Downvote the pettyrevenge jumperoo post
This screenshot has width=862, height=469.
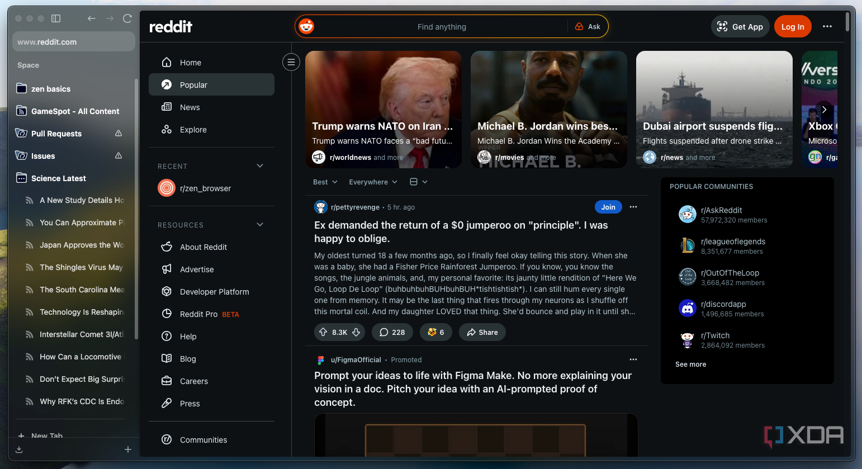[356, 332]
